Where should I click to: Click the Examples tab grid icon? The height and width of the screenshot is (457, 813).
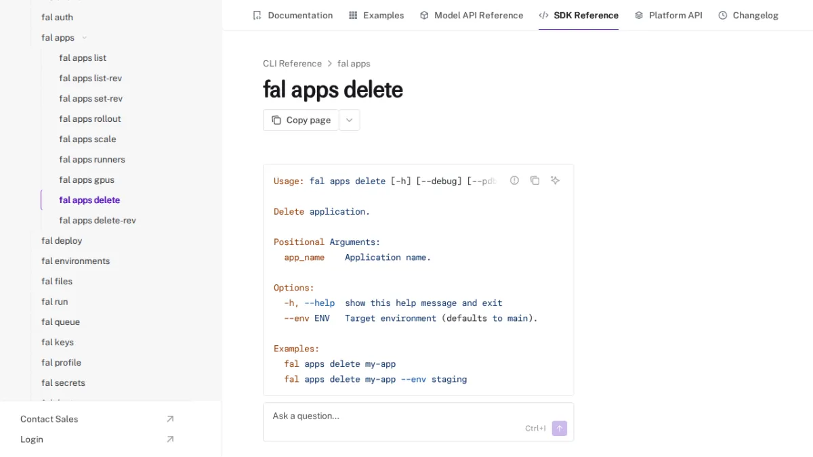click(353, 15)
